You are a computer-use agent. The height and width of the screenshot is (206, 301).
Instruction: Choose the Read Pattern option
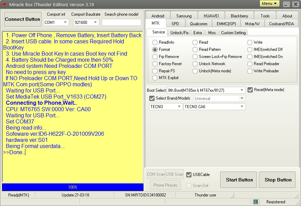pyautogui.click(x=206, y=49)
